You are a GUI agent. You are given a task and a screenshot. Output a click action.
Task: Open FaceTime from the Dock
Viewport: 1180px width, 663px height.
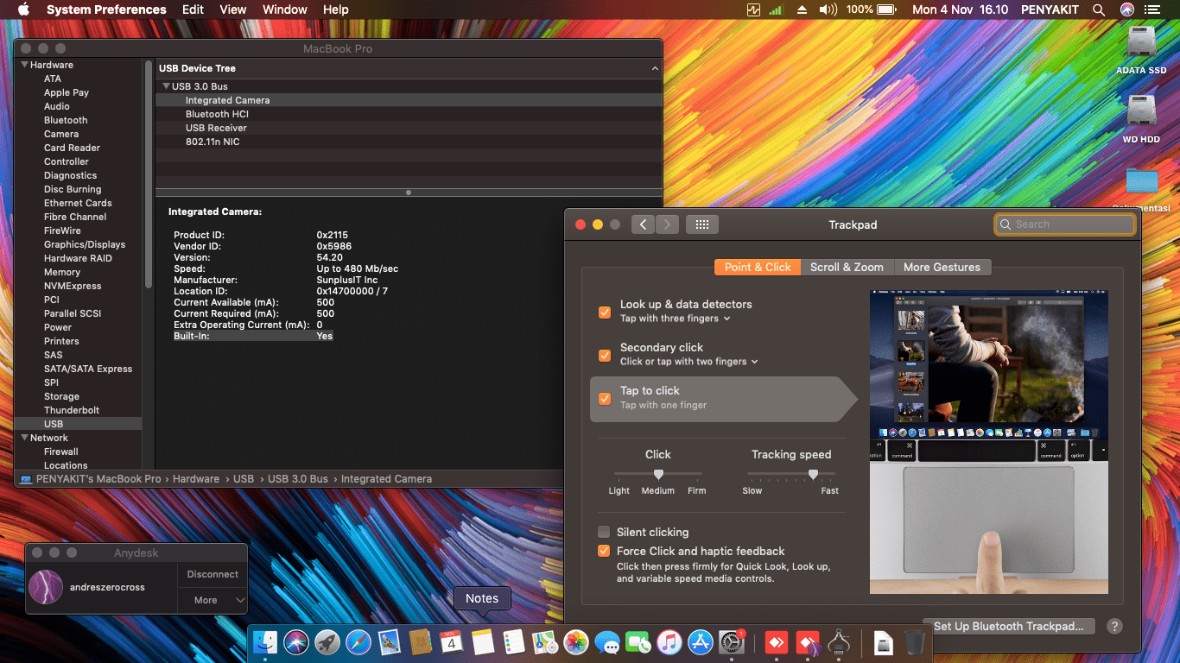pos(638,642)
